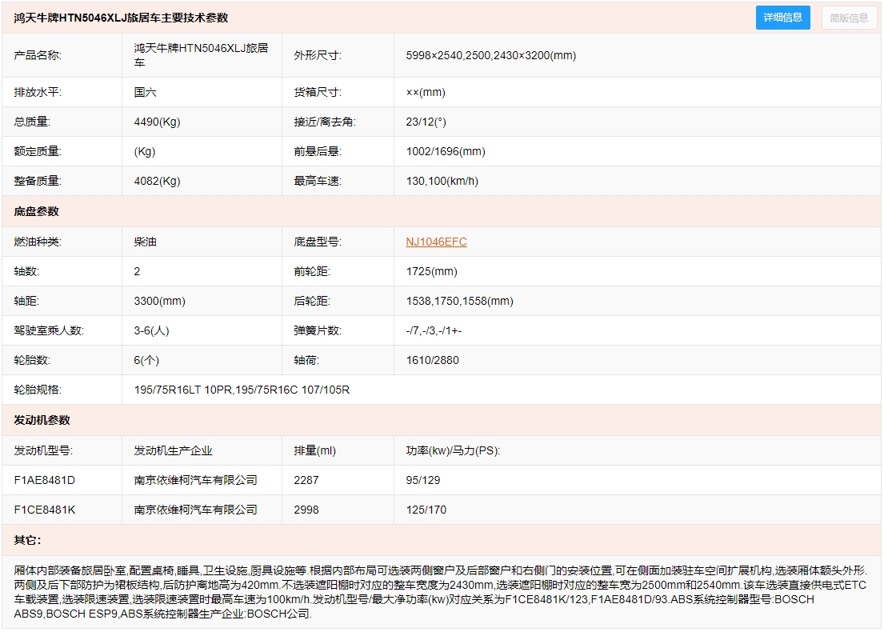Select rear track value 1538,1750,1558(mm)
This screenshot has height=632, width=884.
pyautogui.click(x=459, y=301)
